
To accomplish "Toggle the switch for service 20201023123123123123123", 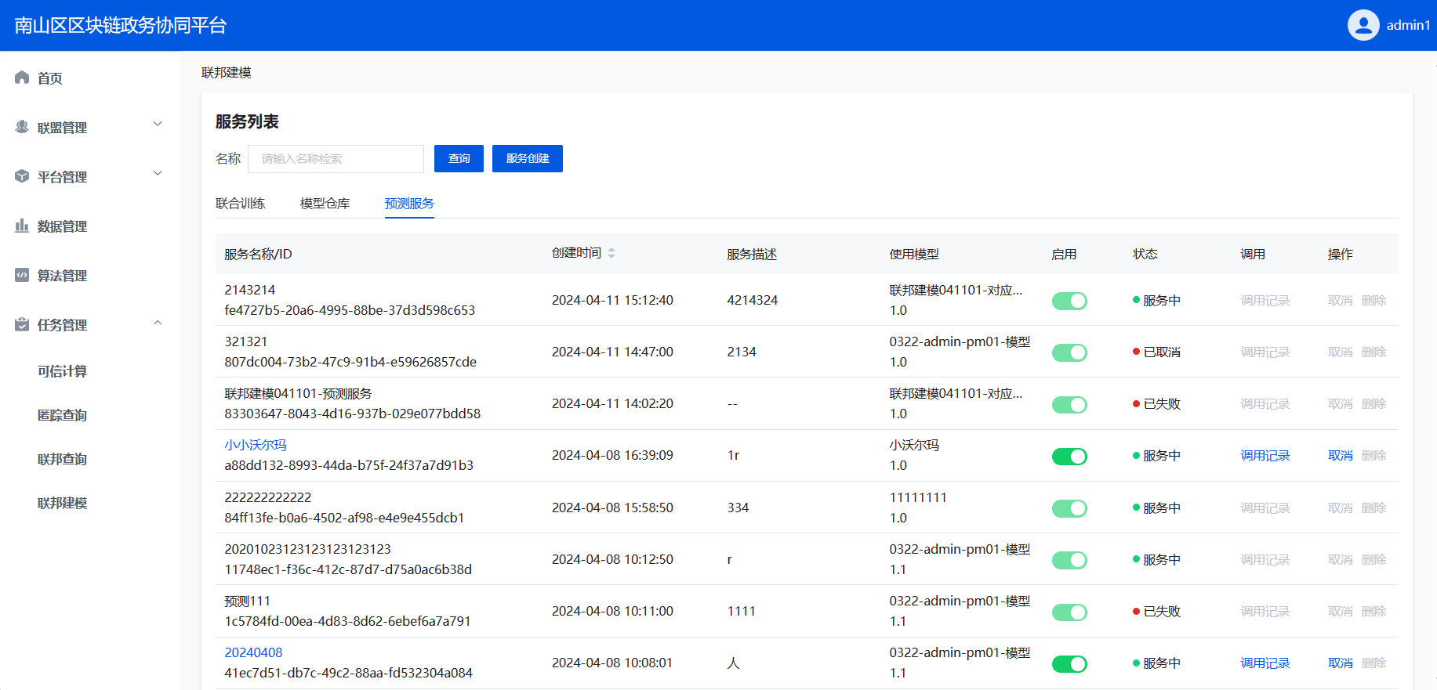I will point(1069,560).
